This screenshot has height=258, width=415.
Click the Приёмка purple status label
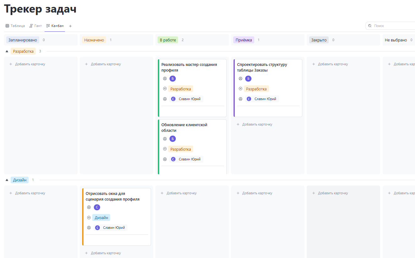pos(244,40)
